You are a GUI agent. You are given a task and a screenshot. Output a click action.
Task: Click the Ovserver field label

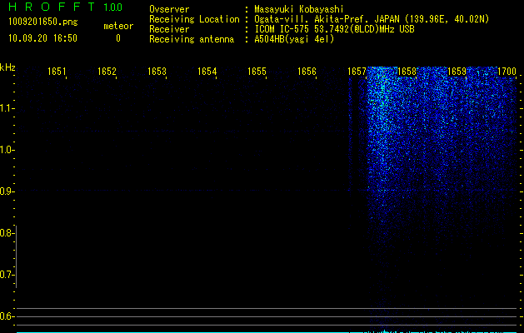(x=169, y=9)
